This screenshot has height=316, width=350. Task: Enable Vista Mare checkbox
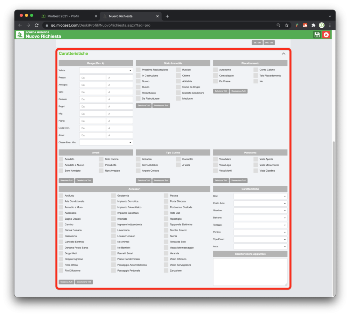pyautogui.click(x=215, y=159)
